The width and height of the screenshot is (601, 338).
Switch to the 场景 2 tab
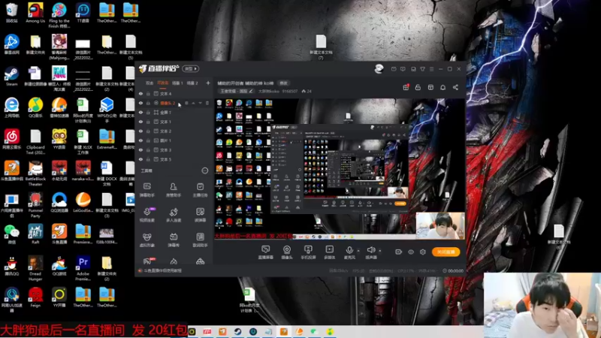point(192,83)
